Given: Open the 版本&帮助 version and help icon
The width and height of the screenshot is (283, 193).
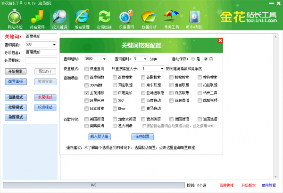Looking at the screenshot, I should (194, 19).
